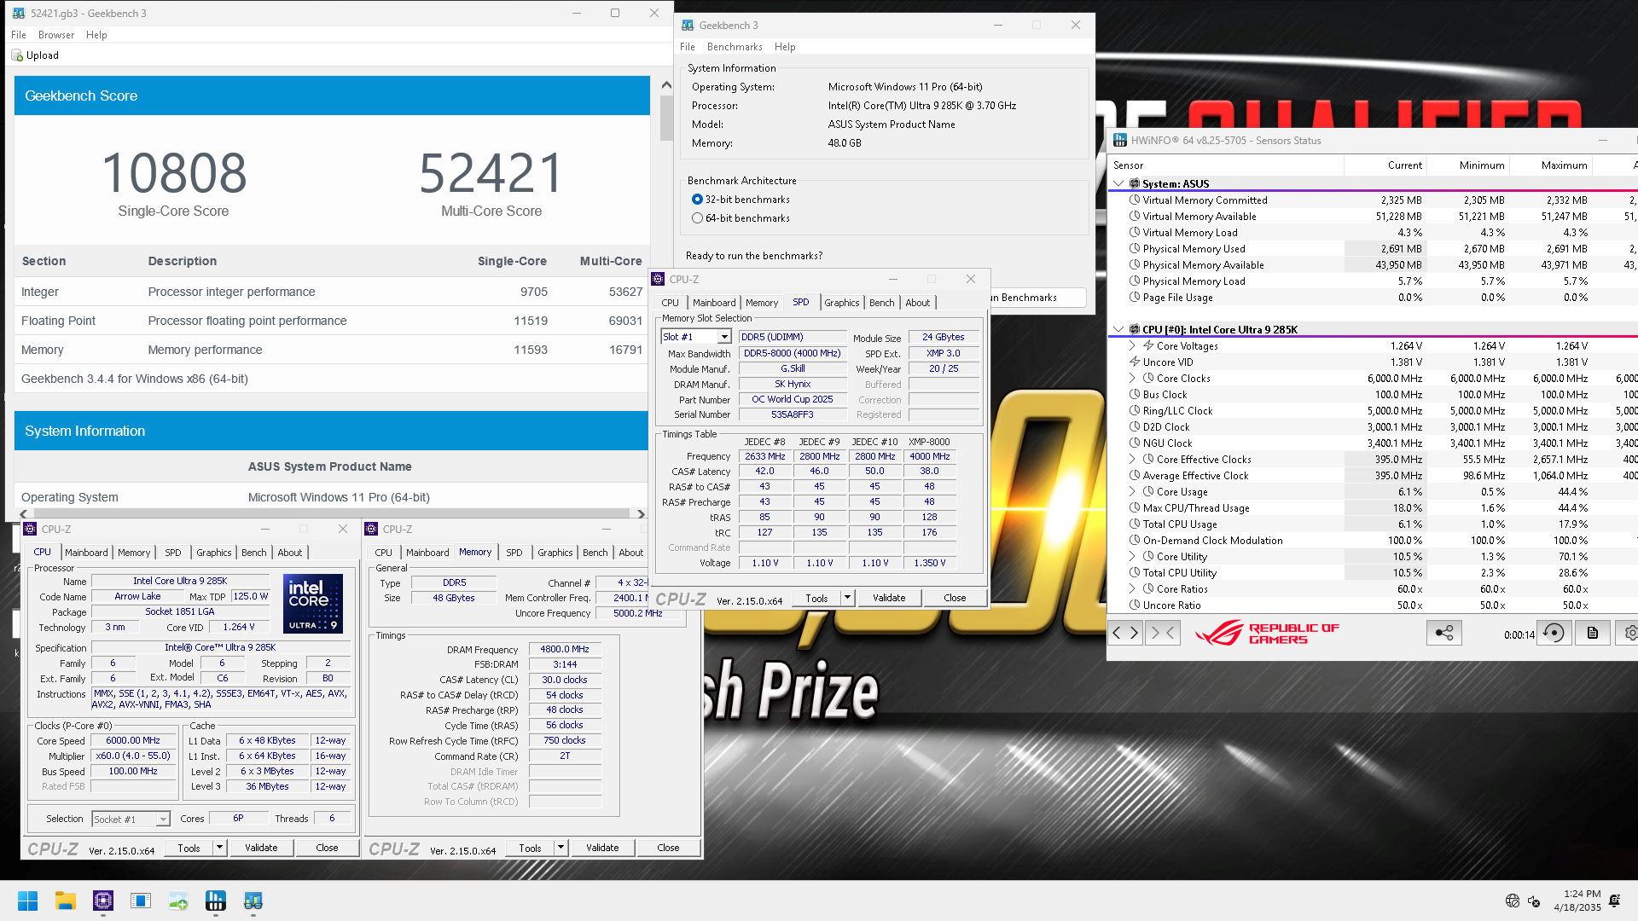Click the Upload icon in Geekbench browser
Image resolution: width=1638 pixels, height=921 pixels.
tap(17, 55)
